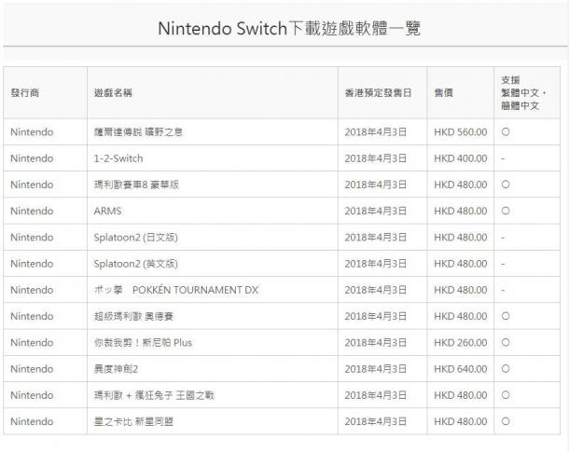The image size is (569, 452).
Task: Click release date 2018年4月3日 for Splatoon2 (英文版)
Action: coord(376,264)
